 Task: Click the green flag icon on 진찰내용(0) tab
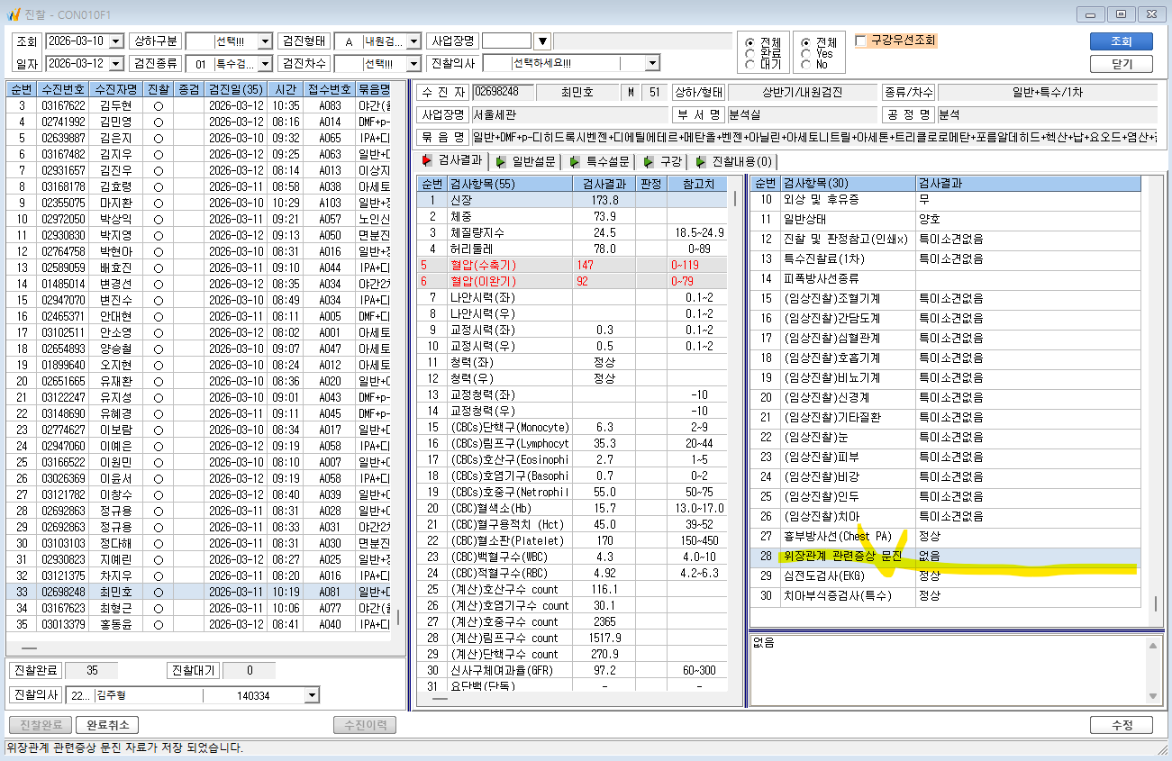[699, 161]
